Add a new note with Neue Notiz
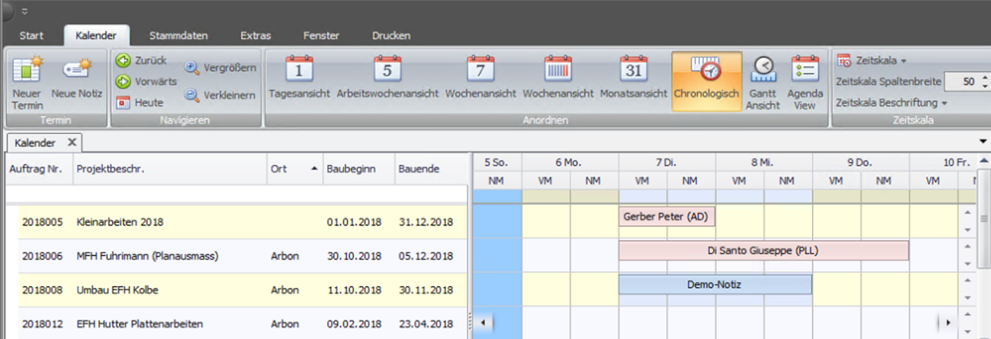Image resolution: width=991 pixels, height=339 pixels. pos(77,78)
